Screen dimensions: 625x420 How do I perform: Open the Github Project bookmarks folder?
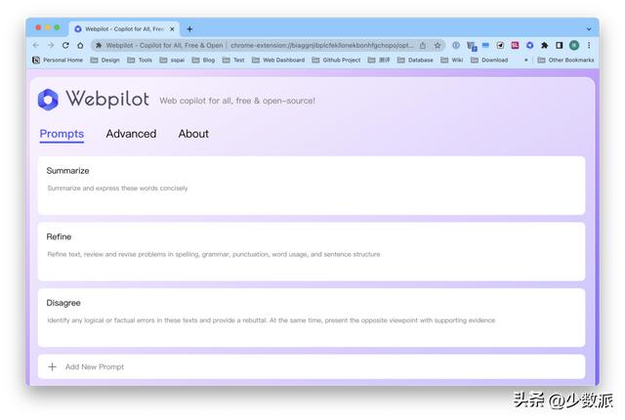(336, 60)
